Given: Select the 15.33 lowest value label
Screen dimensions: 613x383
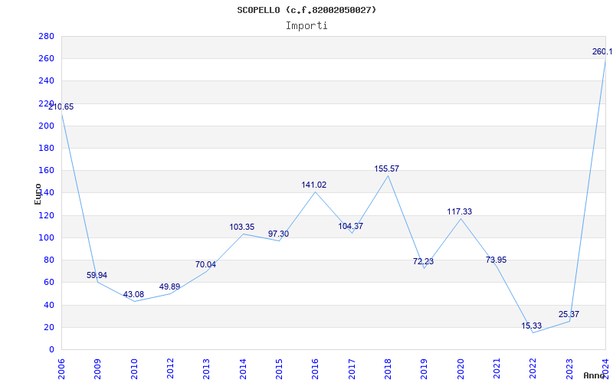Looking at the screenshot, I should point(532,326).
